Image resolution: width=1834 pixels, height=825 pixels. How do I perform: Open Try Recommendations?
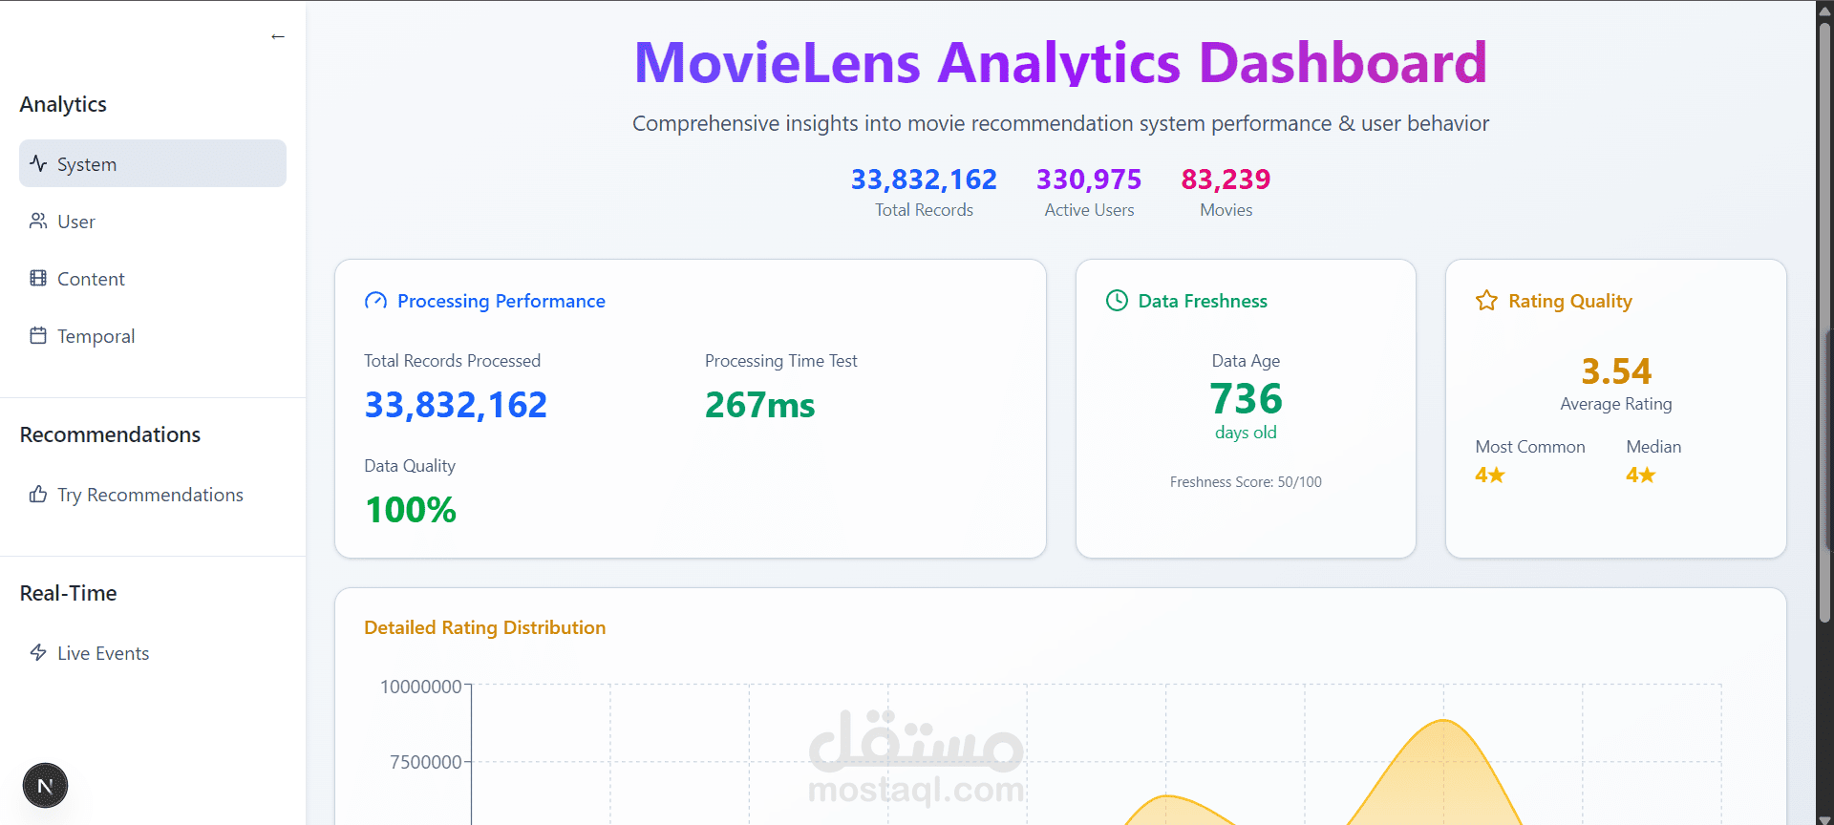click(x=153, y=494)
